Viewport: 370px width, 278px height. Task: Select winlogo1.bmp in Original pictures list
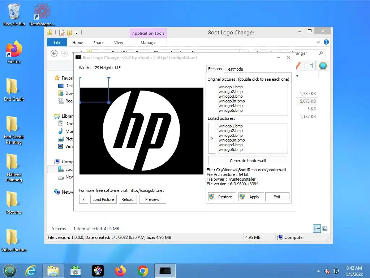231,87
